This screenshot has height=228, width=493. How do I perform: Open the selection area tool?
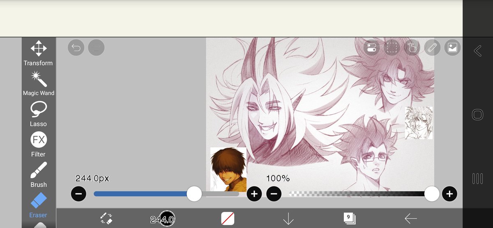tap(392, 47)
